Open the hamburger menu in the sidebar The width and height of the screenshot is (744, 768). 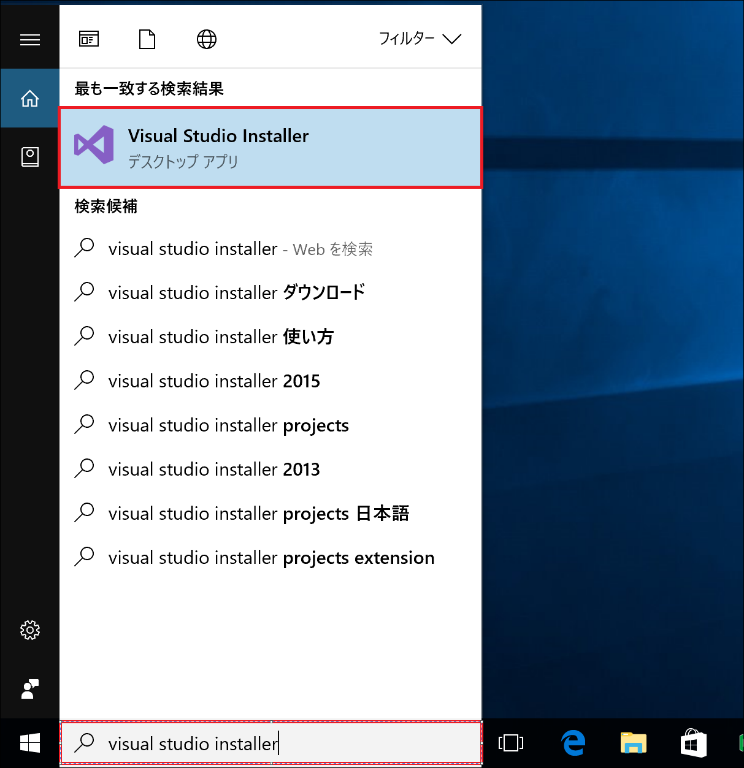tap(29, 39)
